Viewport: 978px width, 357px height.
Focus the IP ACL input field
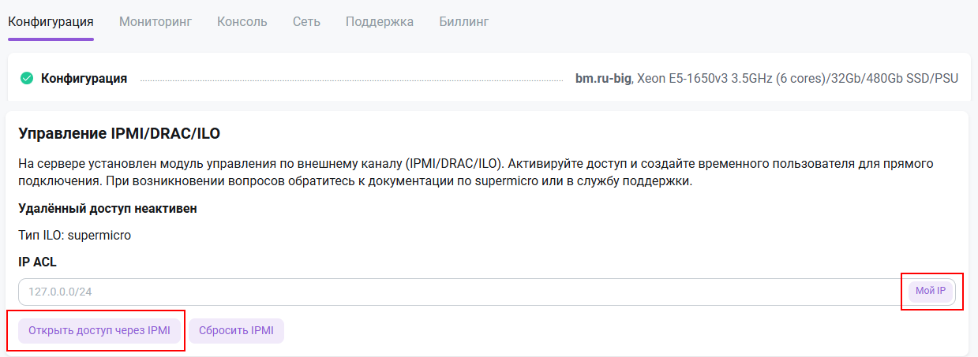458,292
